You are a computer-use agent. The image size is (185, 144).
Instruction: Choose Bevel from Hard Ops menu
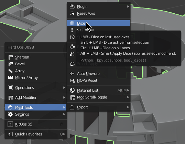[x=36, y=64]
